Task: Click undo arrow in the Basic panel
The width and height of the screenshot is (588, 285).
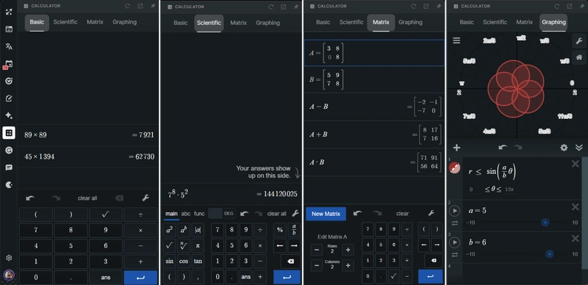Action: coord(30,198)
